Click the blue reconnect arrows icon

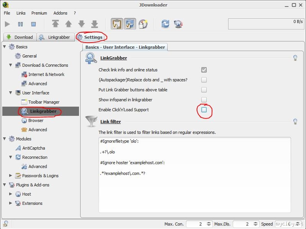coord(165,24)
